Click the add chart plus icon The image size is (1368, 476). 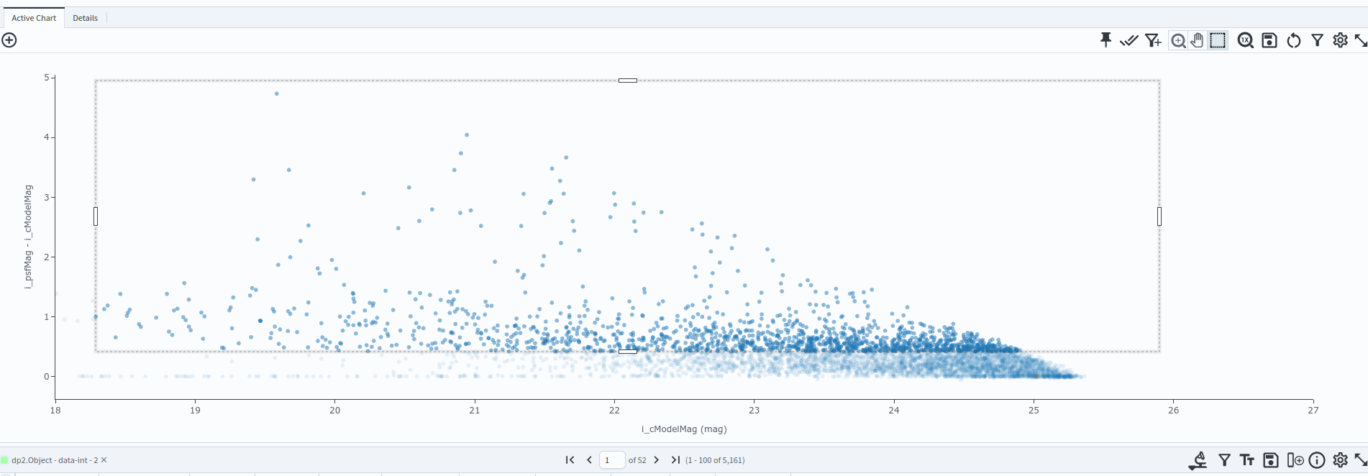tap(9, 40)
